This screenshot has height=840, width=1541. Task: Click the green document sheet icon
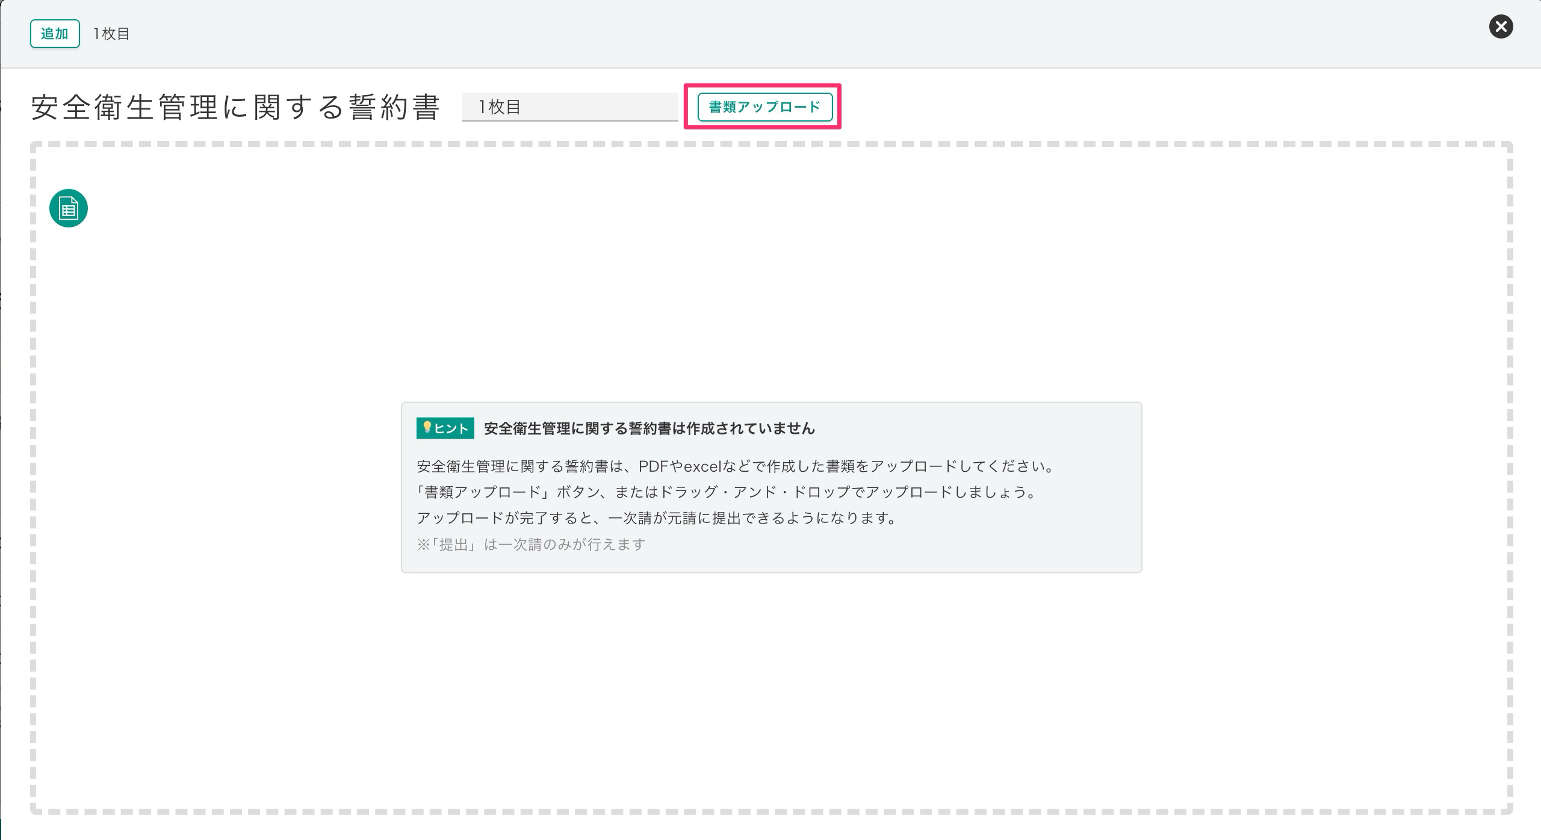(69, 209)
